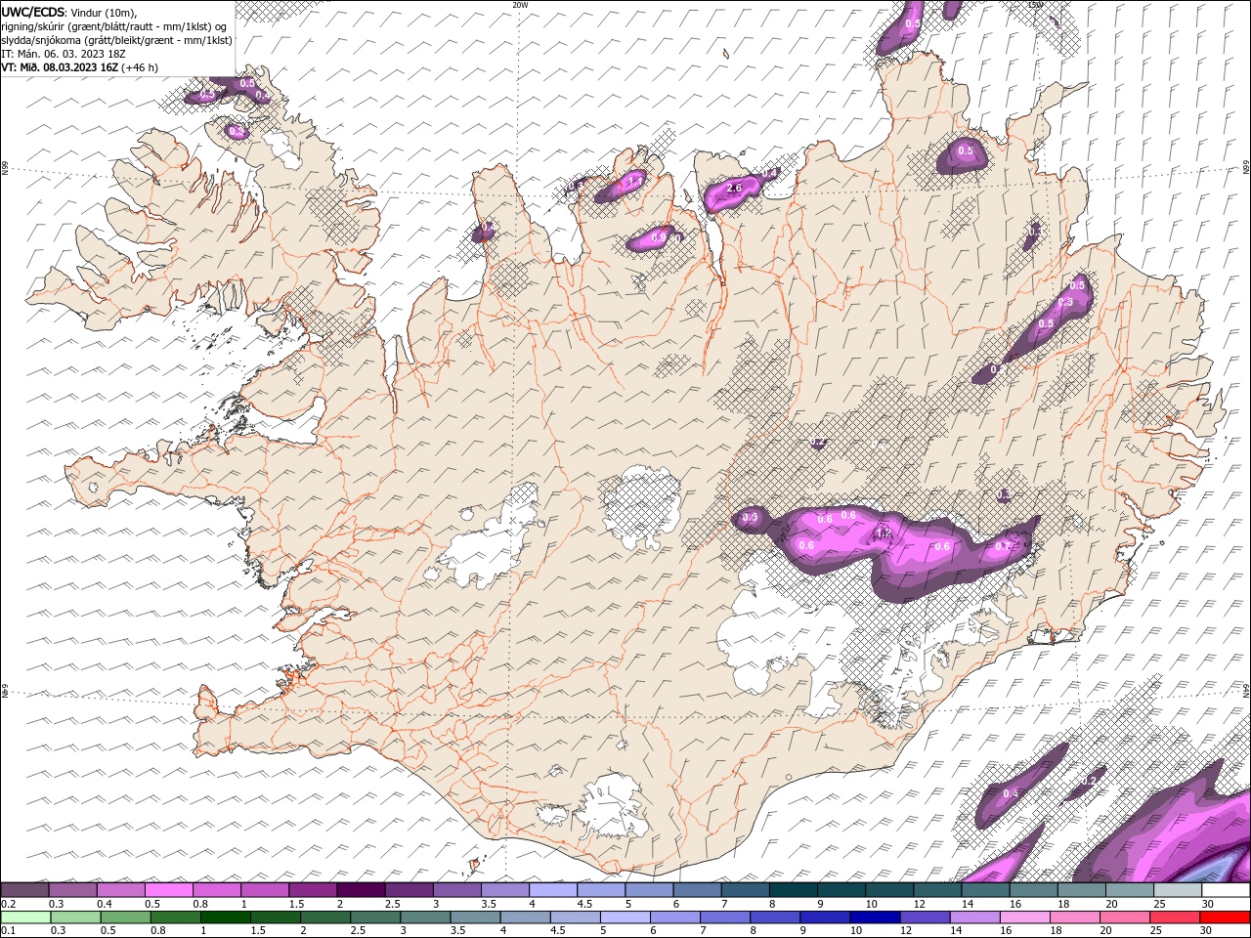Select the dark purple 2 snowfall legend swatch
1251x938 pixels.
click(361, 890)
